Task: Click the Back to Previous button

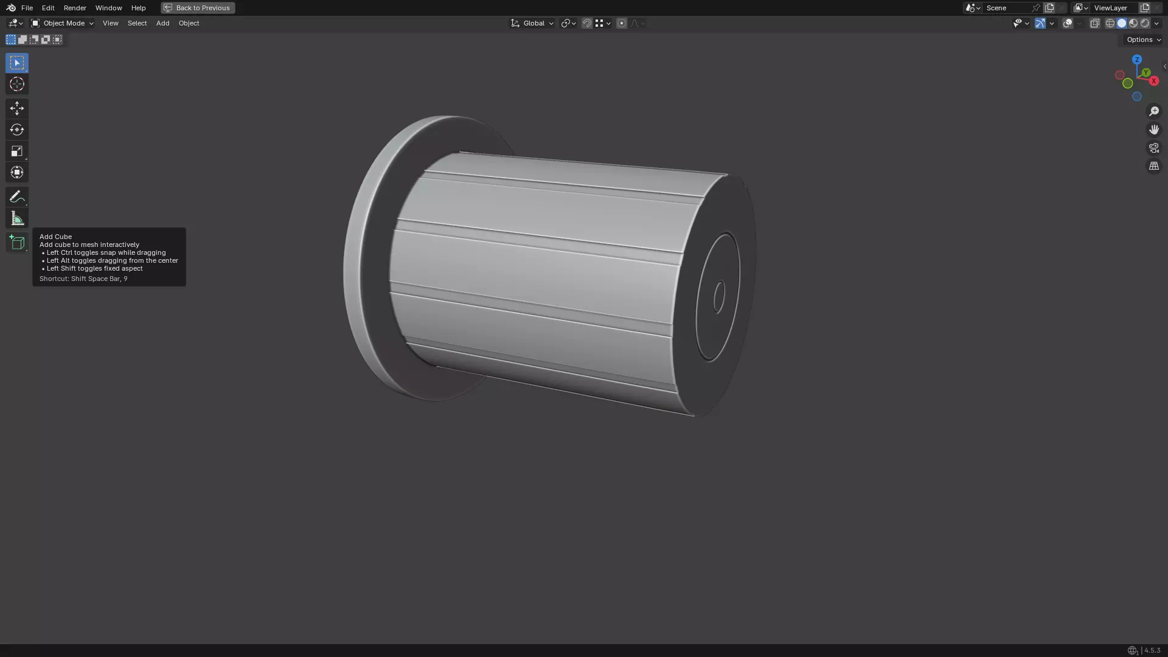Action: pos(198,8)
